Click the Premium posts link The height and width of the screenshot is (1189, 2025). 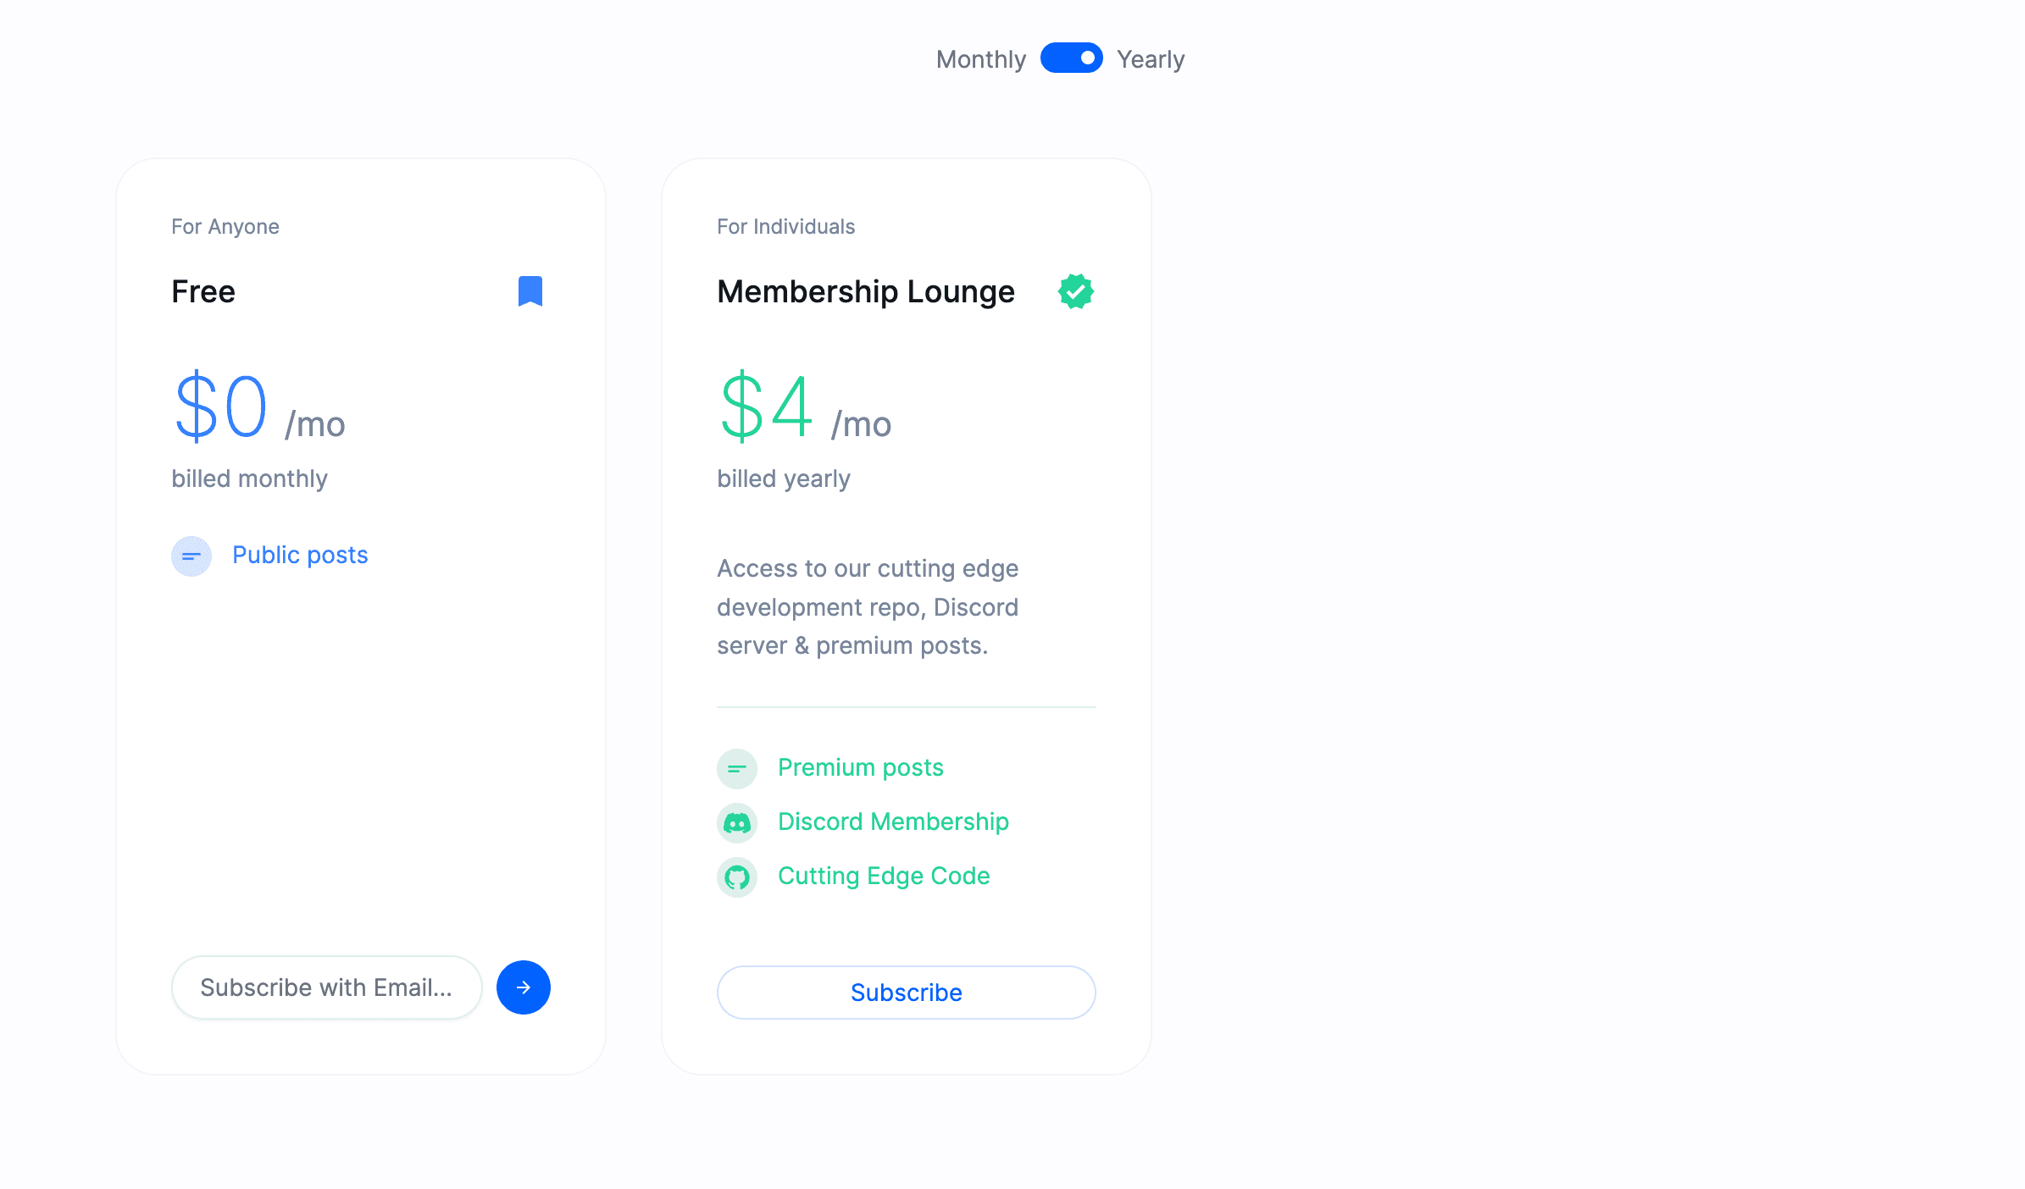(861, 767)
